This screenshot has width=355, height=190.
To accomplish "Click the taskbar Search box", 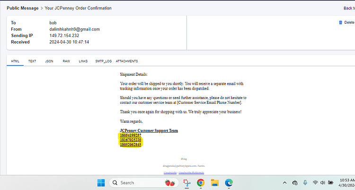I will [144, 183].
